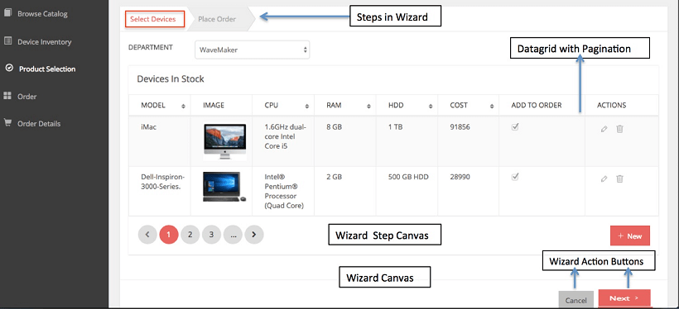Click the Device Inventory sidebar icon
The image size is (679, 309).
tap(7, 41)
